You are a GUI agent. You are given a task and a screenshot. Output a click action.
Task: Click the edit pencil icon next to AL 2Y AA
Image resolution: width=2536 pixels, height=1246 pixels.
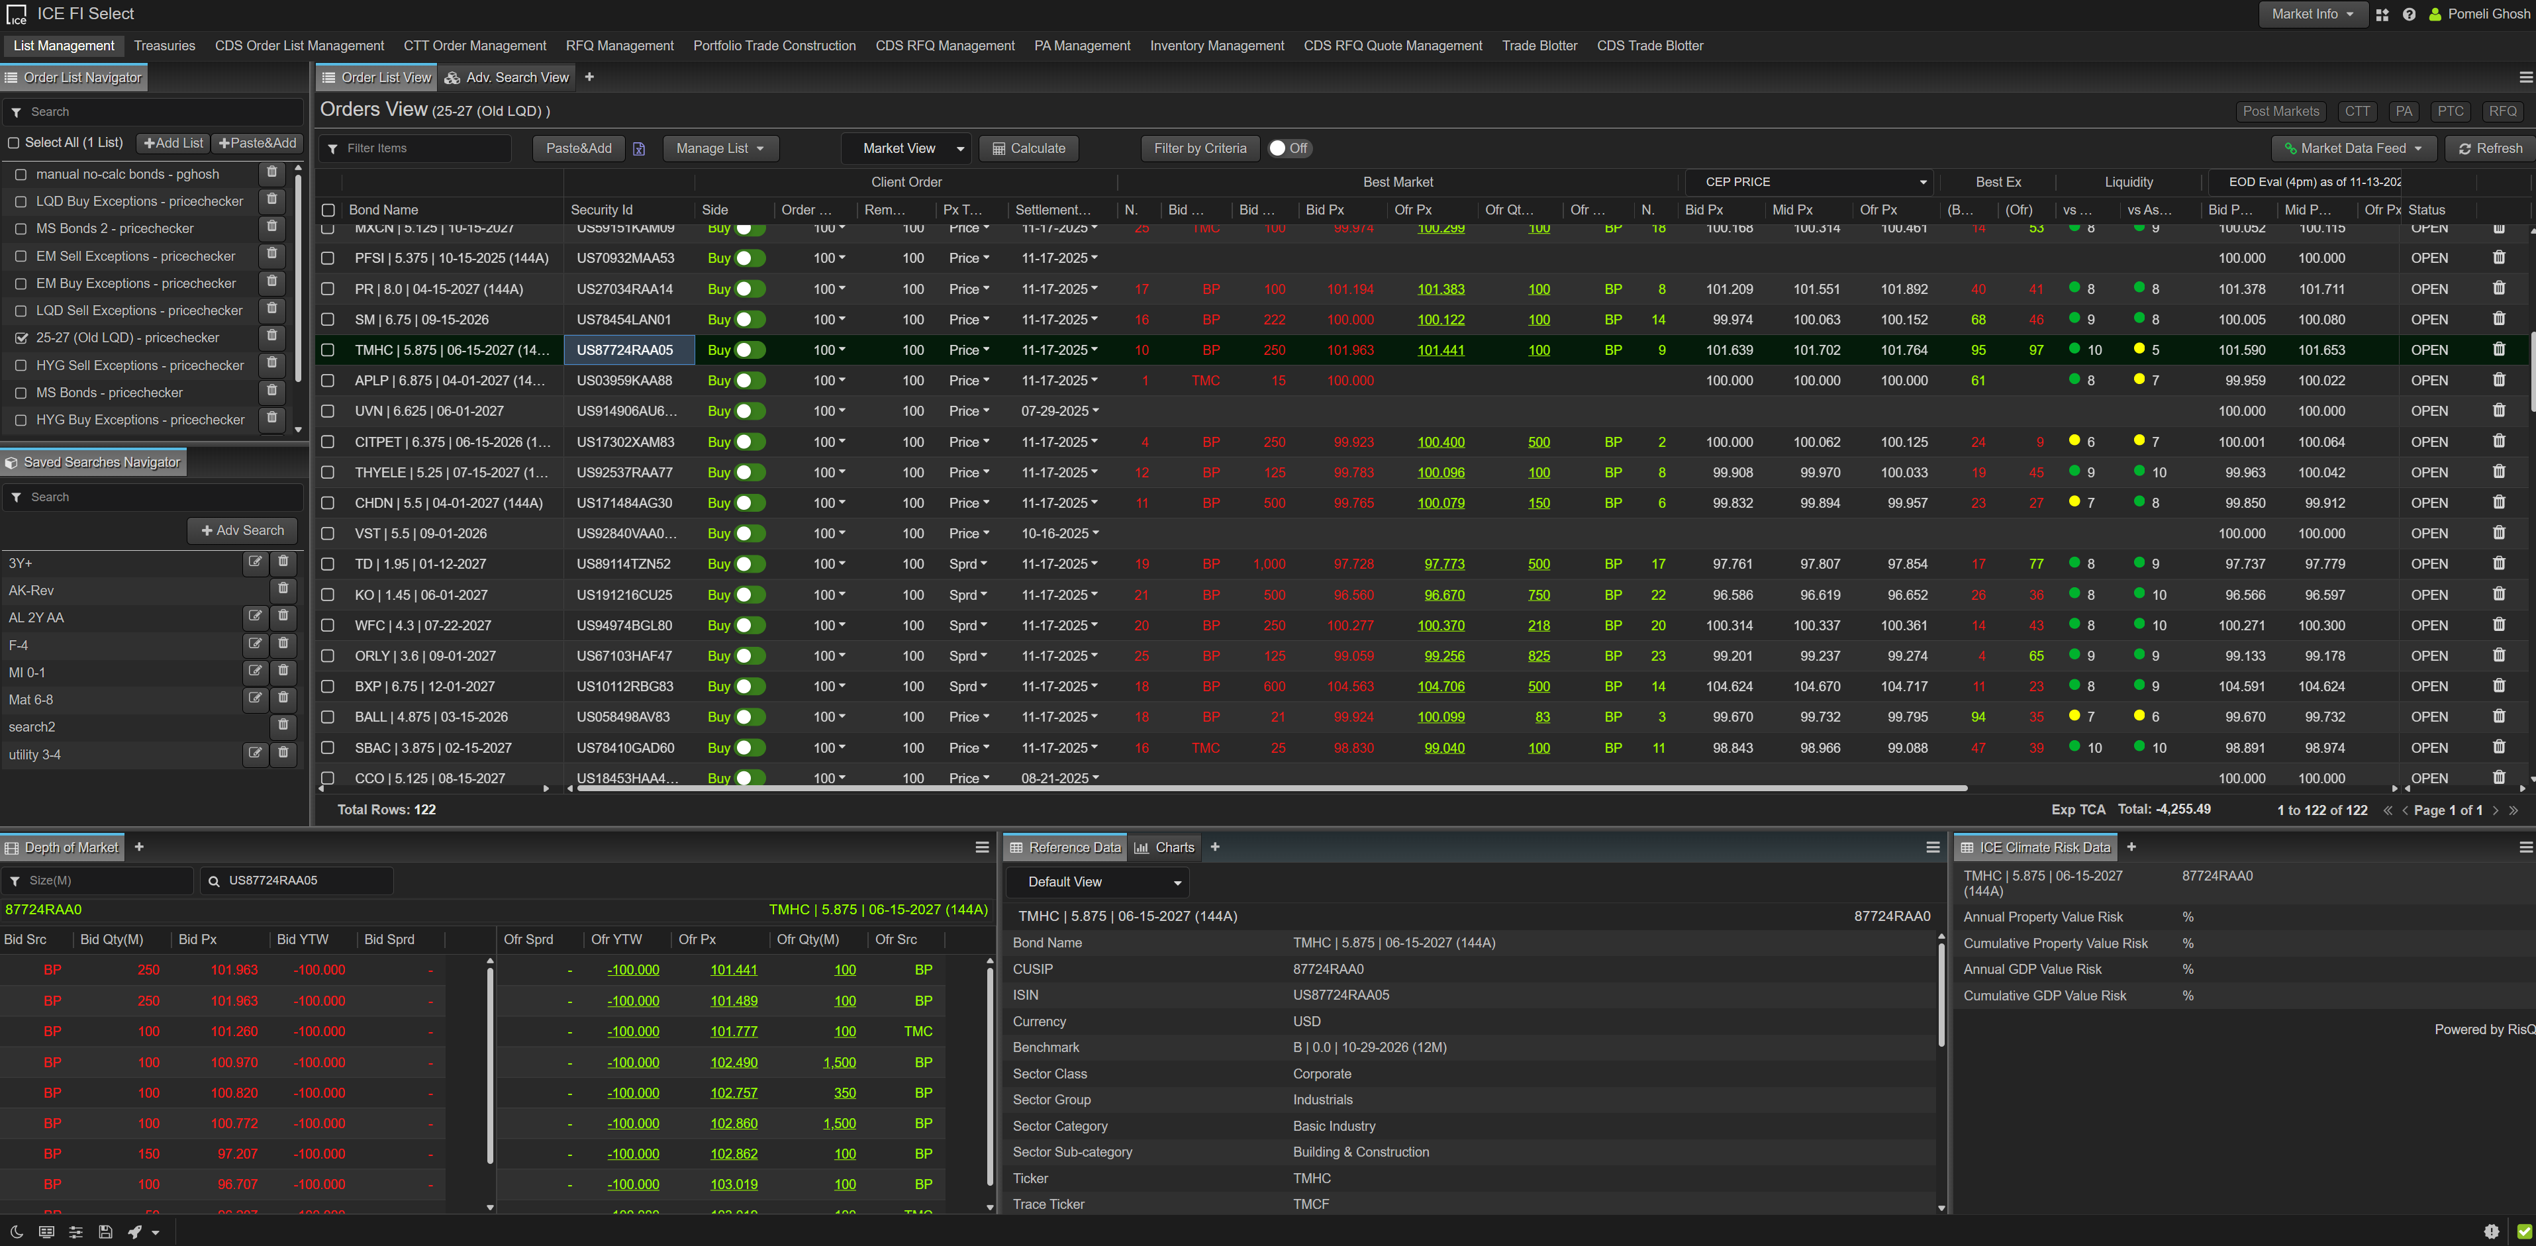[255, 616]
